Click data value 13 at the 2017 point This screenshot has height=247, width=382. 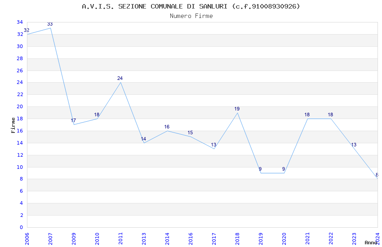213,145
